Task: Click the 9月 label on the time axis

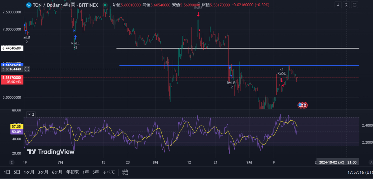Action: pos(249,162)
